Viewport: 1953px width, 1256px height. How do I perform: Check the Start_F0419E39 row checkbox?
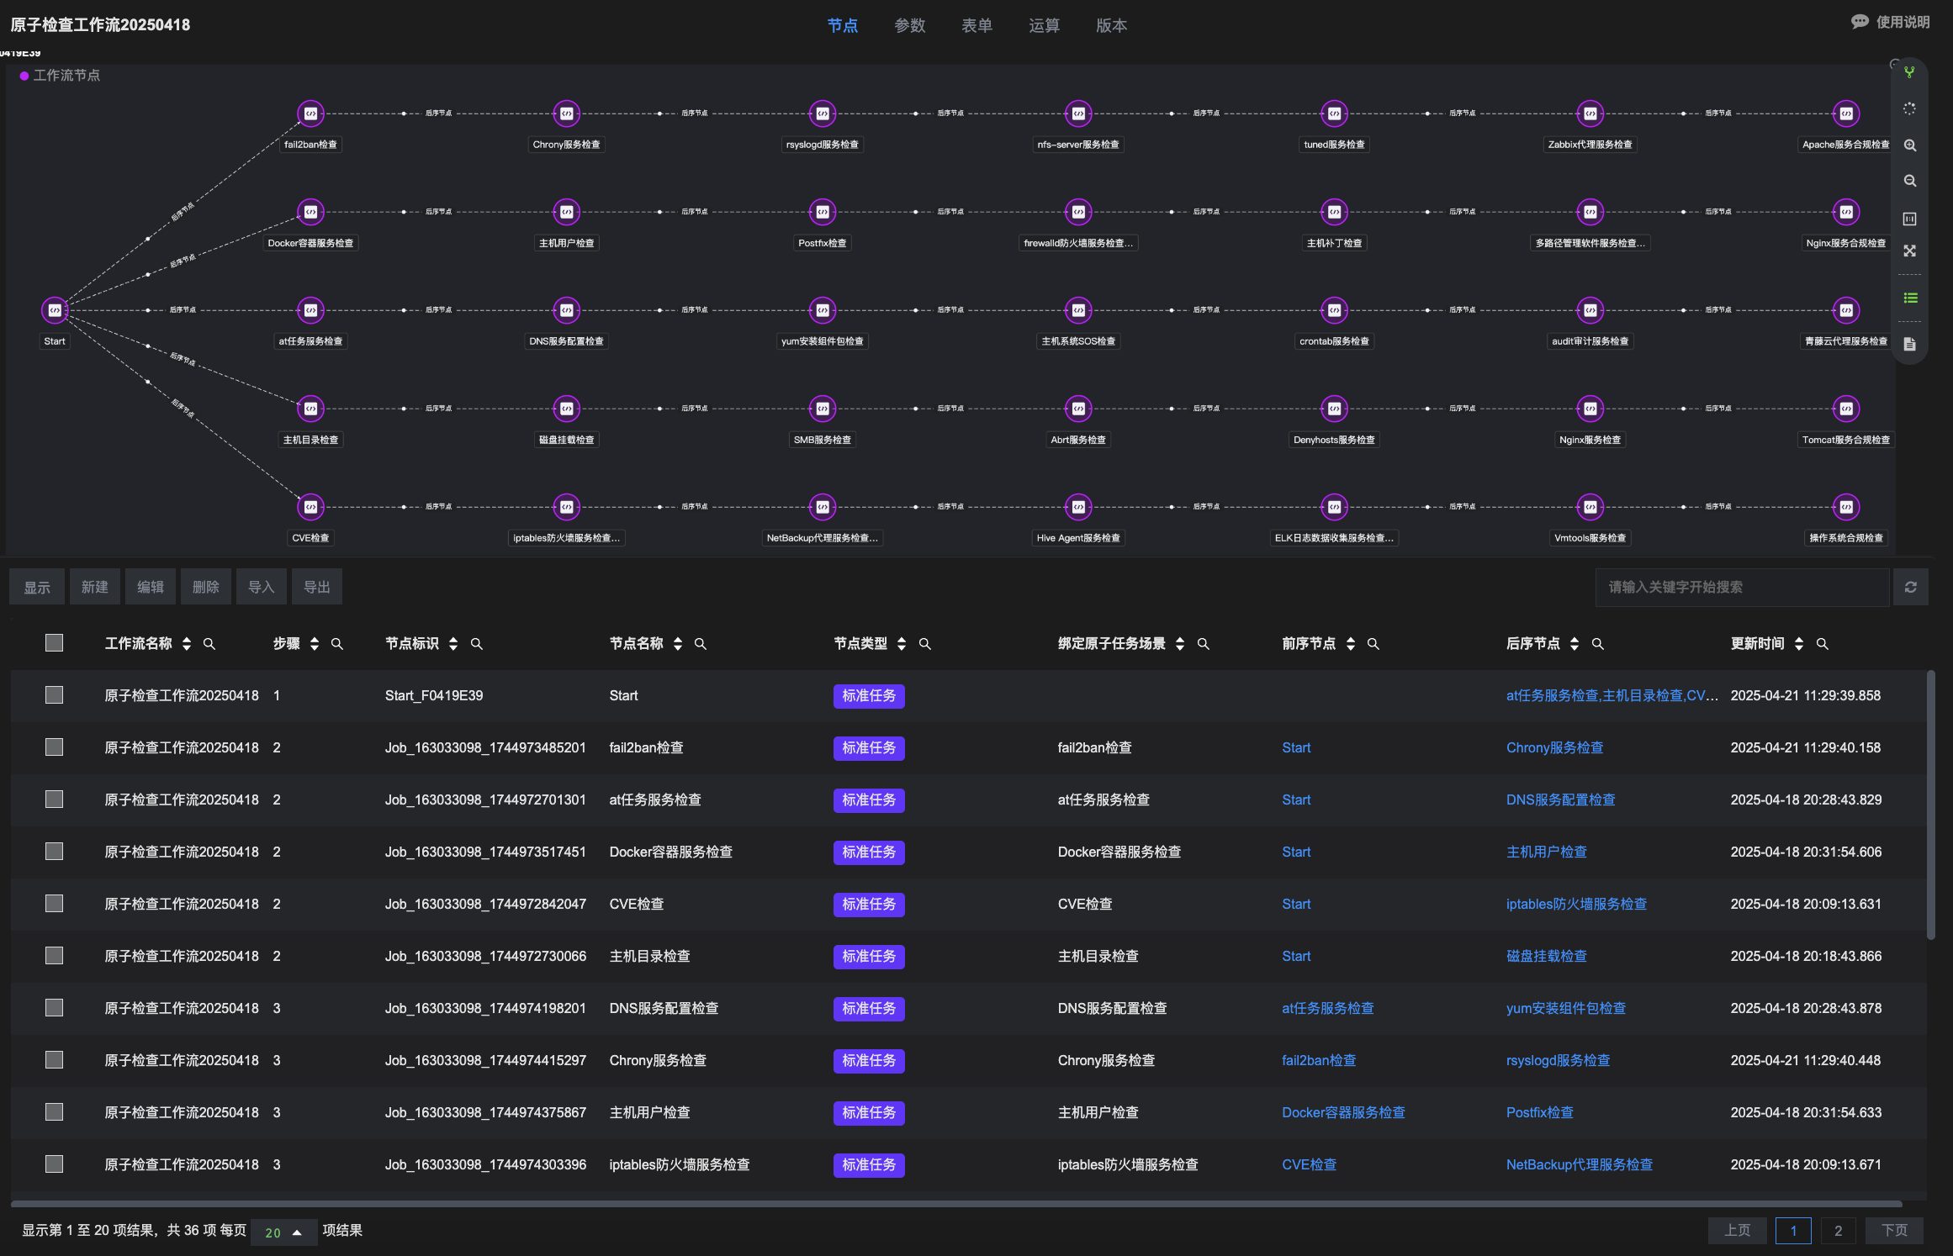click(x=54, y=695)
